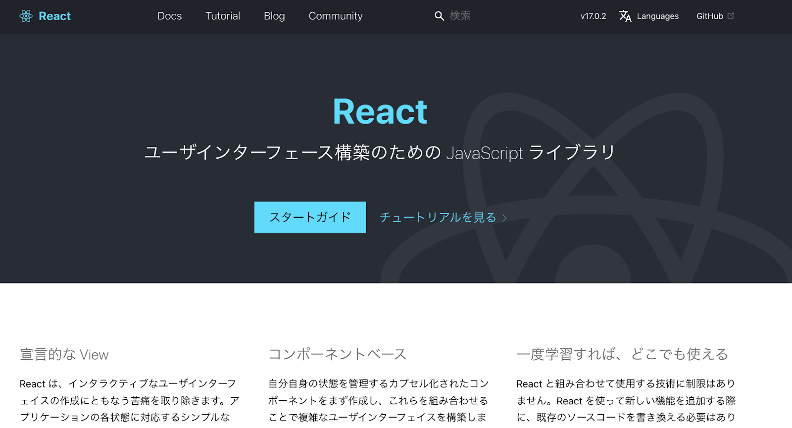
Task: Click paragraph starting React は、インタラクティブな
Action: click(130, 401)
